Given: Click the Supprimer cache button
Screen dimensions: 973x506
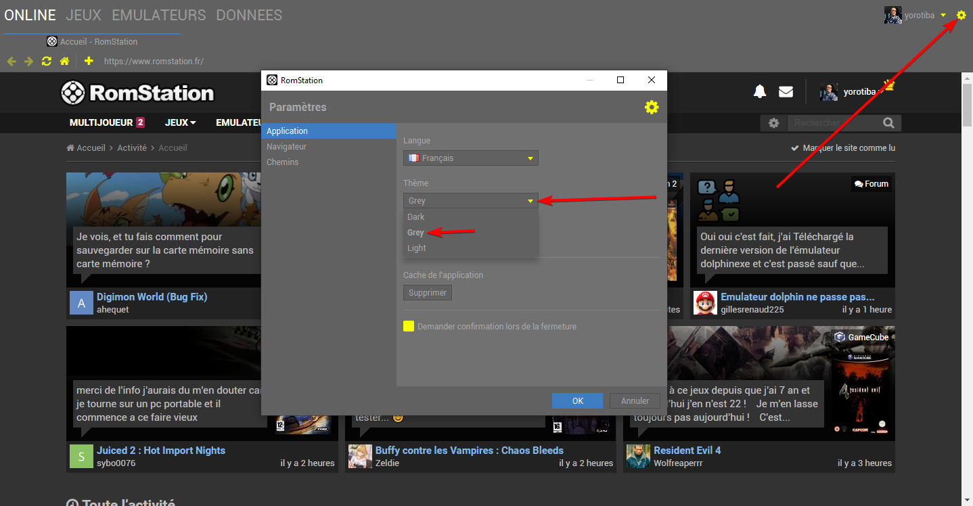Looking at the screenshot, I should [428, 293].
